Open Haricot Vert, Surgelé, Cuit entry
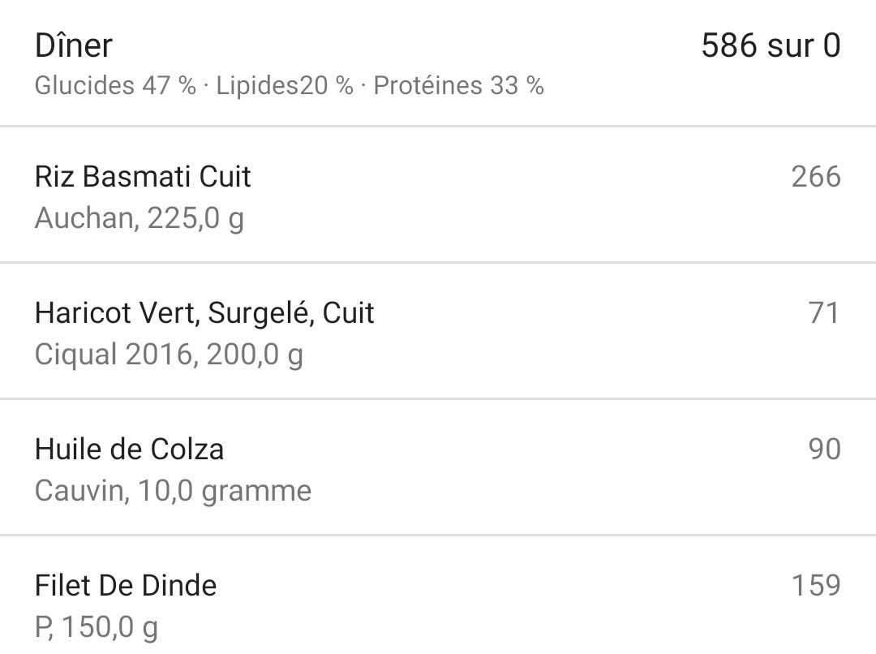The image size is (876, 654). point(204,313)
